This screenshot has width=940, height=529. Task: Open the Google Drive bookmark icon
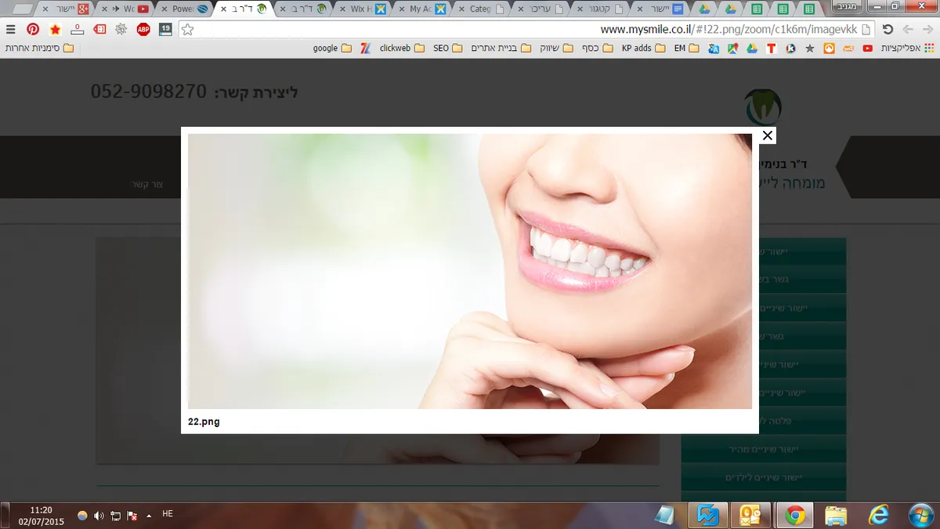click(751, 48)
